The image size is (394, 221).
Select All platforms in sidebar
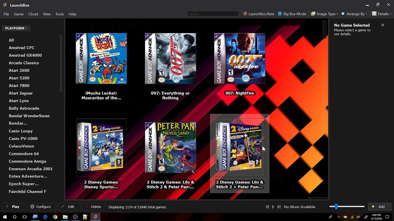coord(11,40)
